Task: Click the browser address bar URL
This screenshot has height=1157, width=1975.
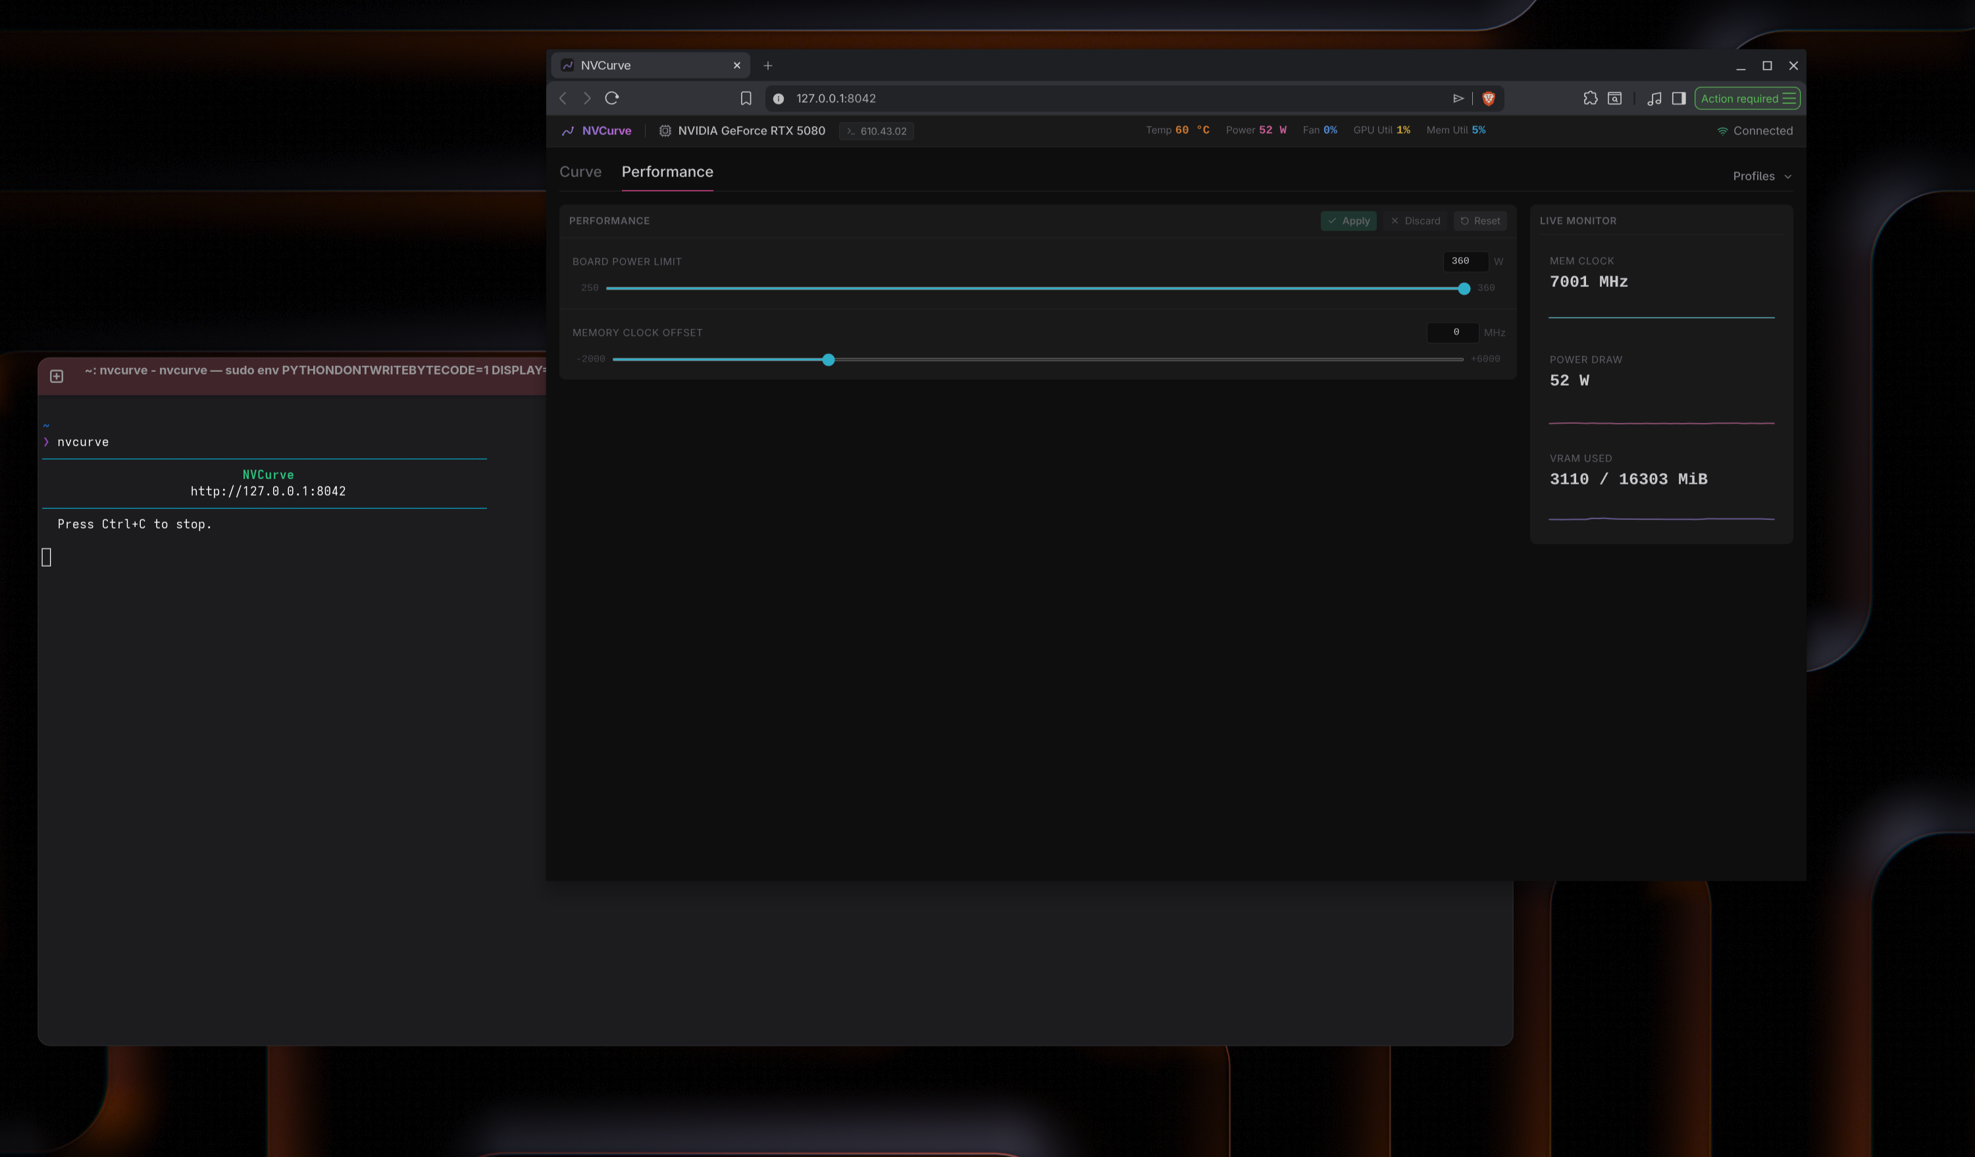Action: pyautogui.click(x=836, y=99)
